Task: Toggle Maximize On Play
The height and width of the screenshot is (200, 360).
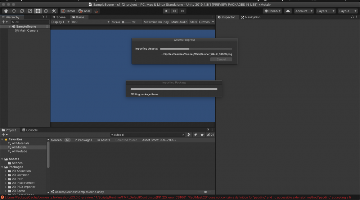Action: [156, 22]
